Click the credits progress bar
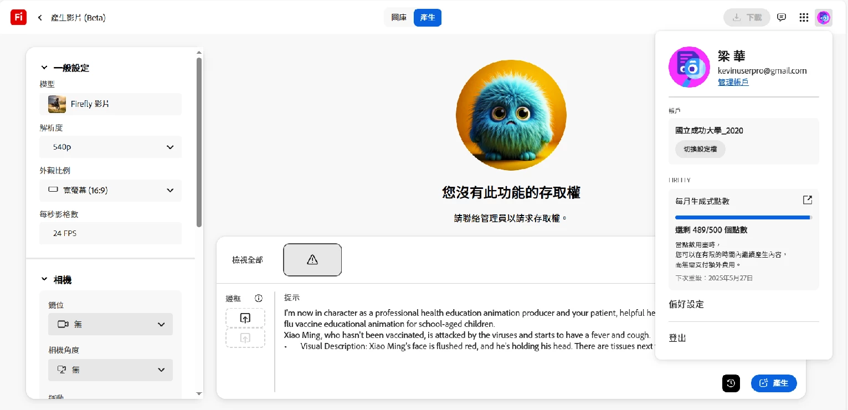 tap(743, 218)
